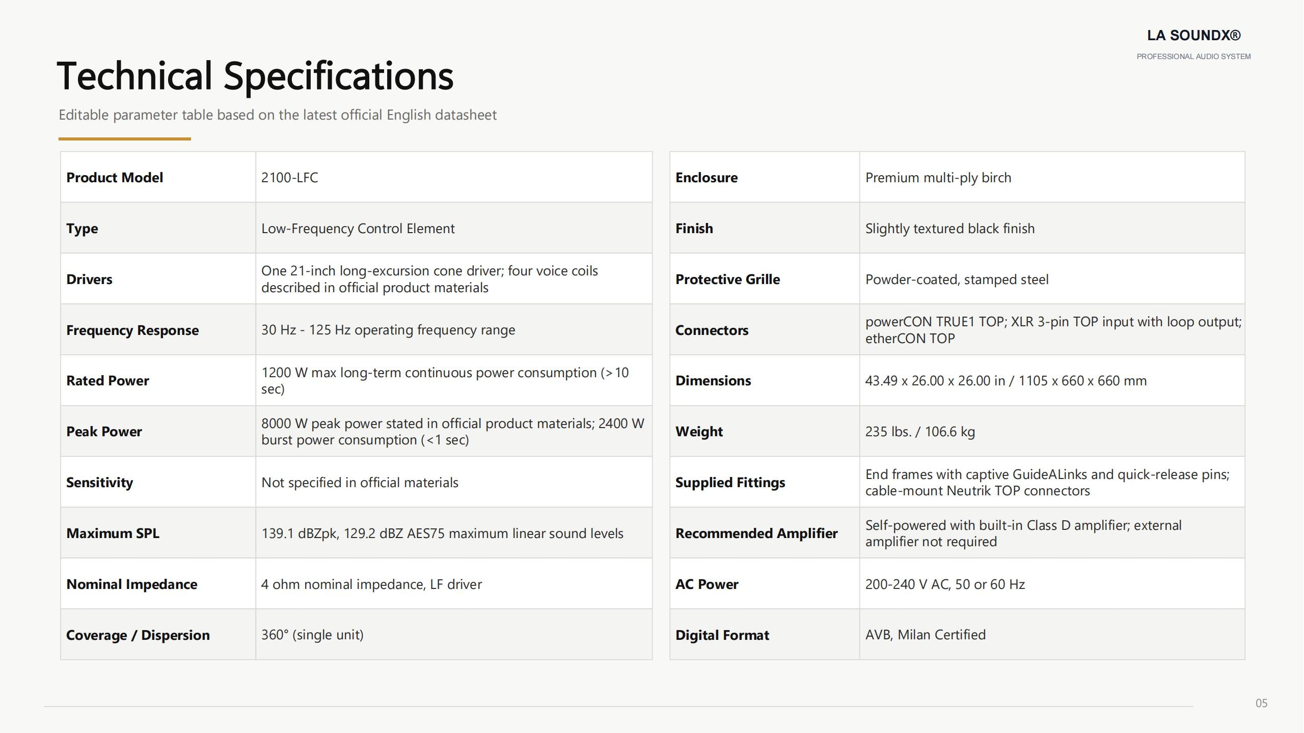Image resolution: width=1304 pixels, height=733 pixels.
Task: Click 'Low-Frequency Control Element' value cell
Action: pyautogui.click(x=454, y=228)
